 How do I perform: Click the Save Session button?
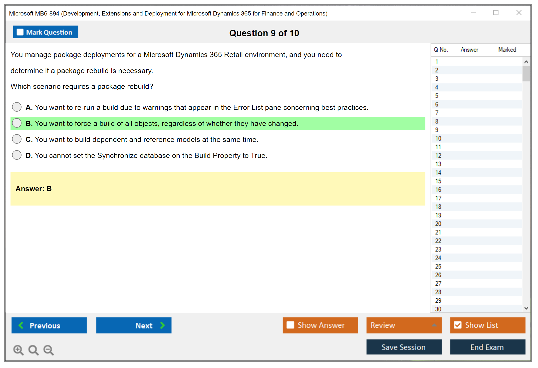pyautogui.click(x=404, y=347)
